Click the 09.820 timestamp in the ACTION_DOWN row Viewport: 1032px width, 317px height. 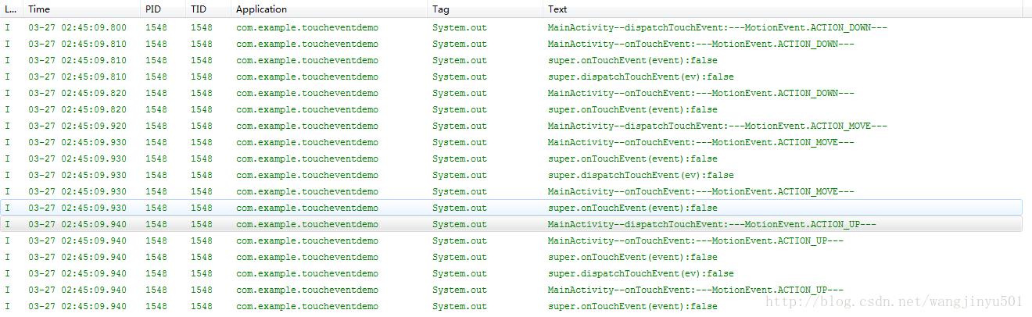click(x=77, y=93)
